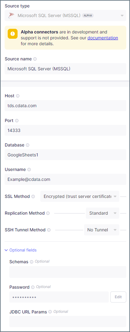Click the 'Optional' label next to Schemas
The width and height of the screenshot is (130, 332).
tap(42, 261)
